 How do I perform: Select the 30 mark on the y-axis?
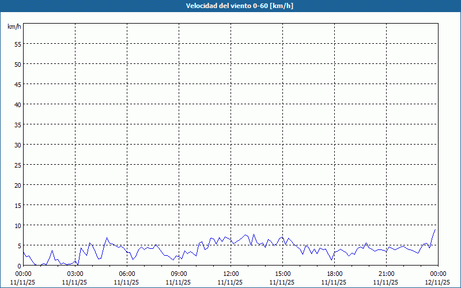17,145
